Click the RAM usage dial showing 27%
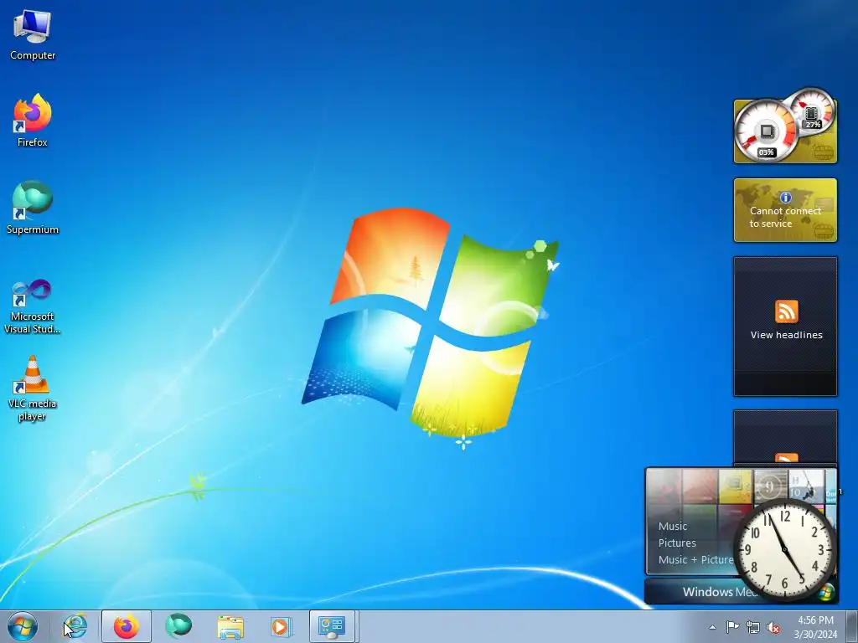 812,113
